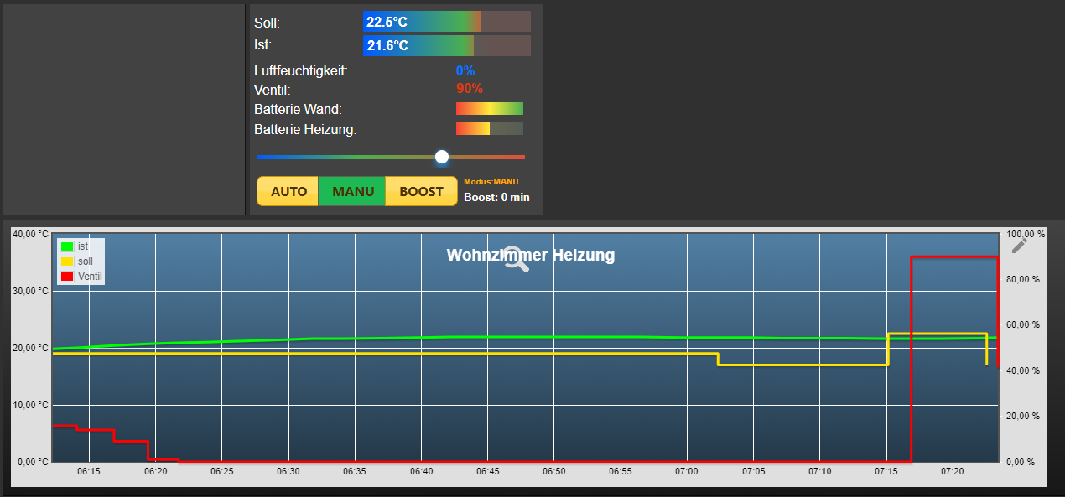Click the 20,00 % right axis label
Image resolution: width=1065 pixels, height=497 pixels.
[1023, 417]
